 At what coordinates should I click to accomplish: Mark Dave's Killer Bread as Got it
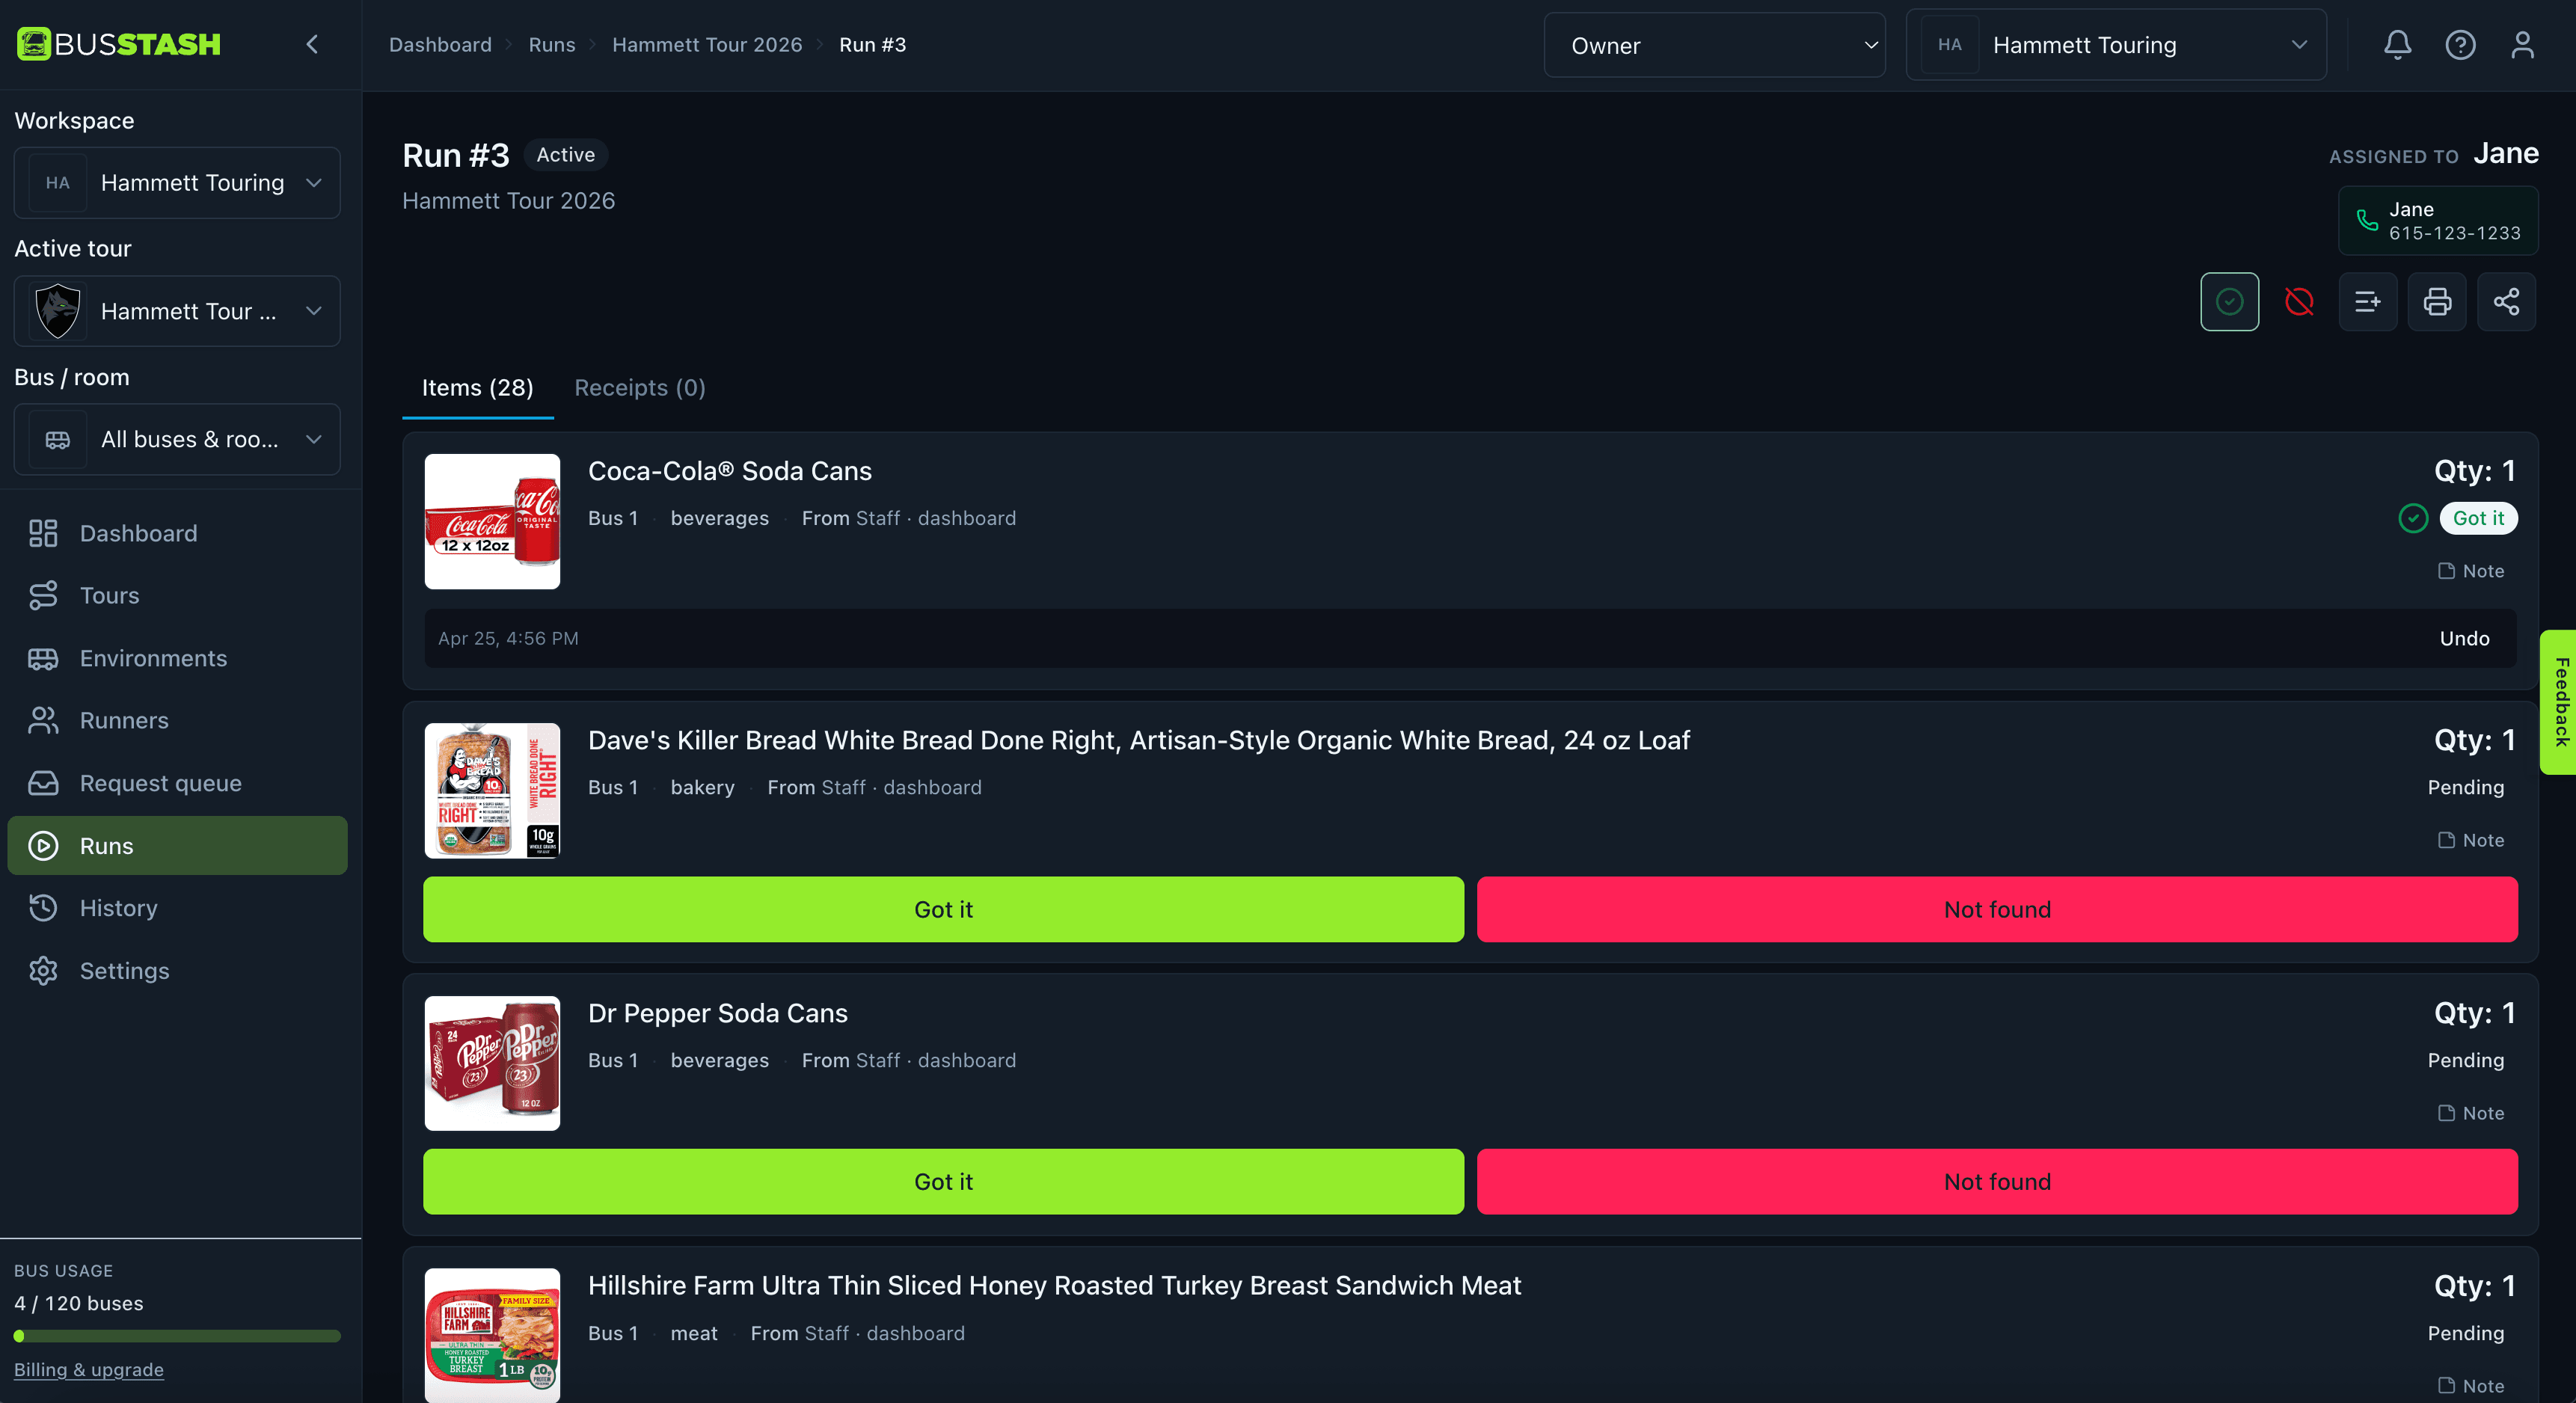point(943,909)
